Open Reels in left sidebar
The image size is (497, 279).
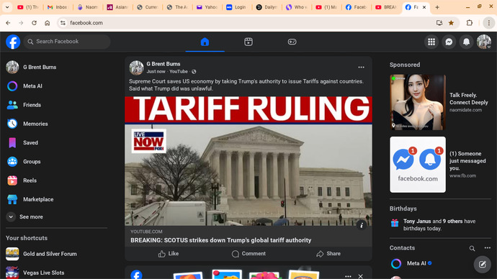56,180
